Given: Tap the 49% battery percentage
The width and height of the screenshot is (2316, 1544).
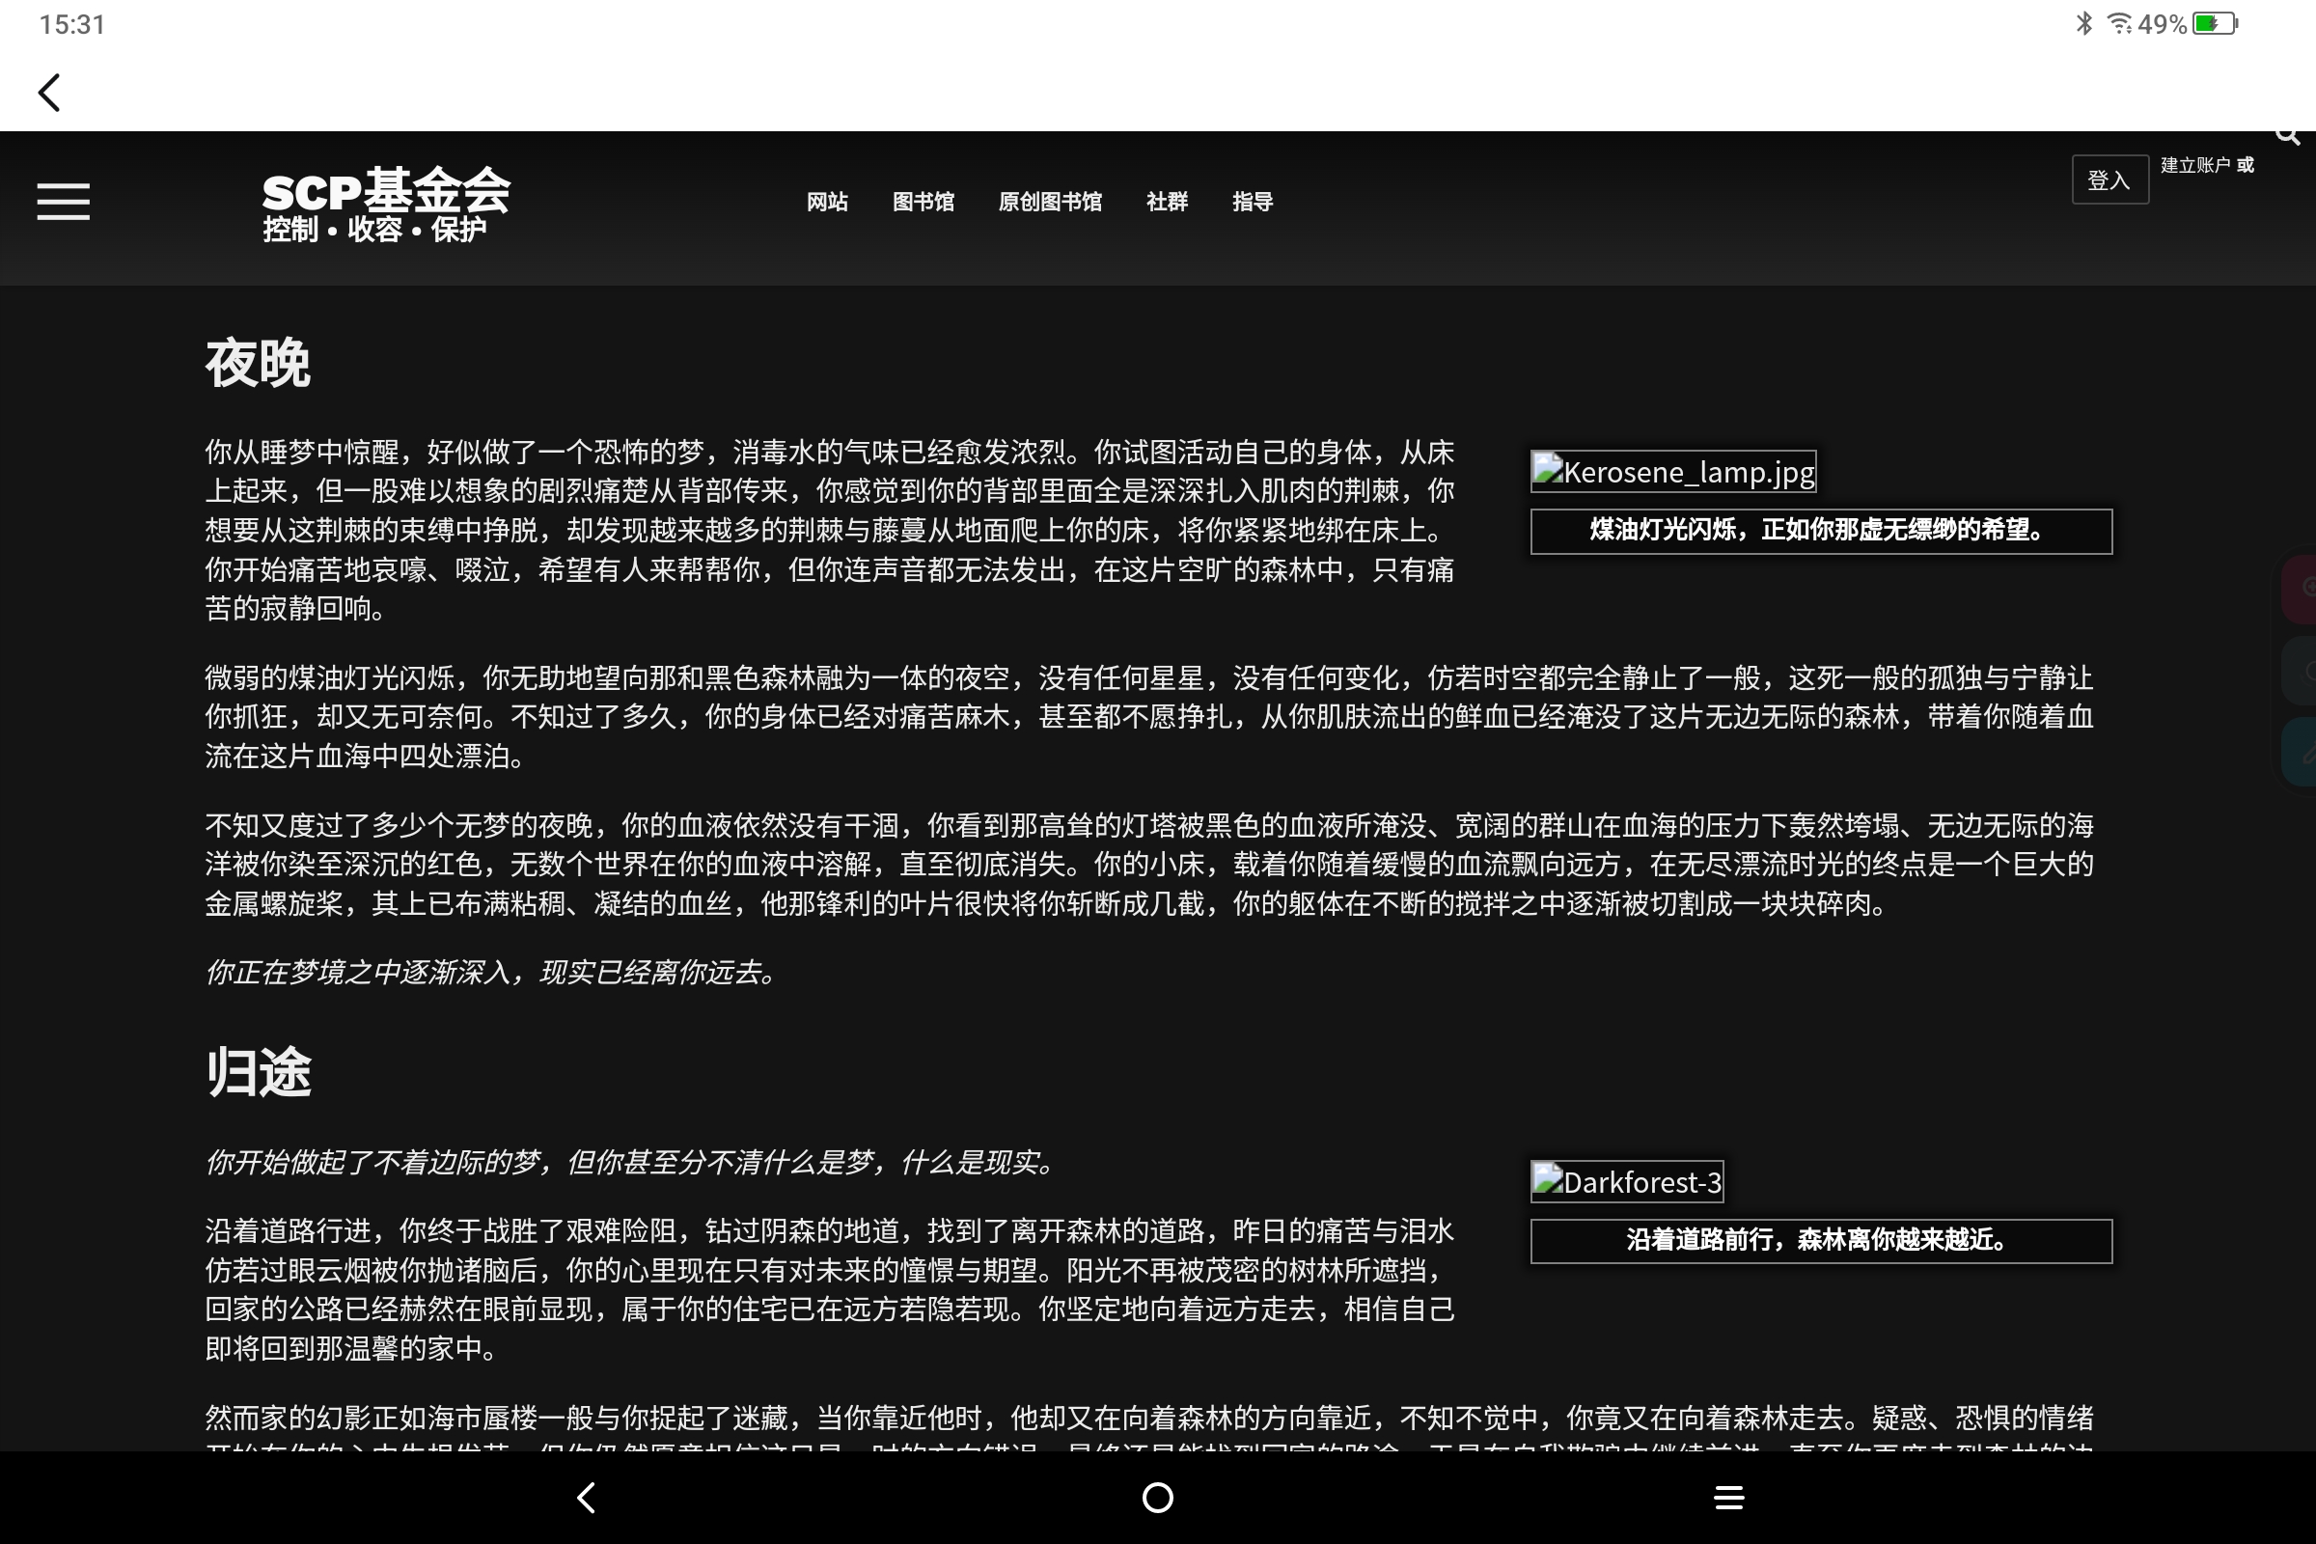Looking at the screenshot, I should click(2163, 23).
